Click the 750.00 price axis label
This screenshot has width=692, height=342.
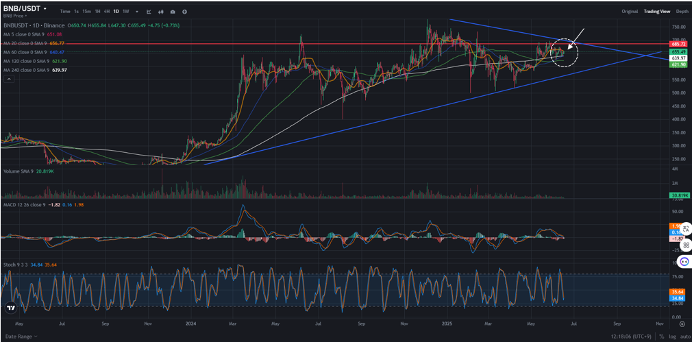[x=678, y=27]
